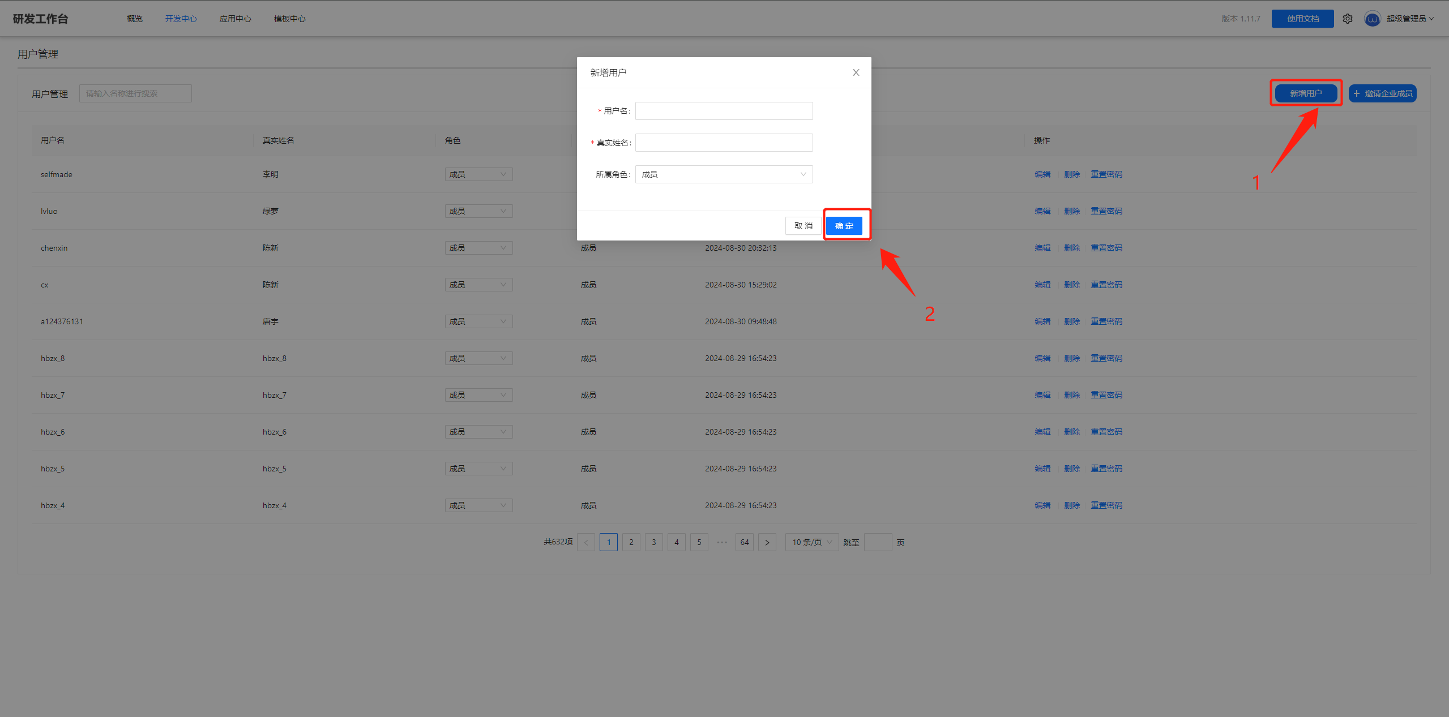This screenshot has height=717, width=1449.
Task: Delete the lvluo user
Action: click(1072, 211)
